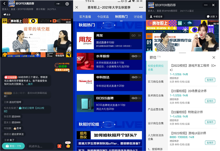
Task: Open 问答 Q&A with chevron
Action: 212,16
